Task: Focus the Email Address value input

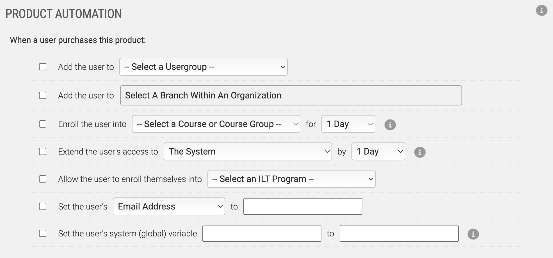Action: click(x=303, y=206)
